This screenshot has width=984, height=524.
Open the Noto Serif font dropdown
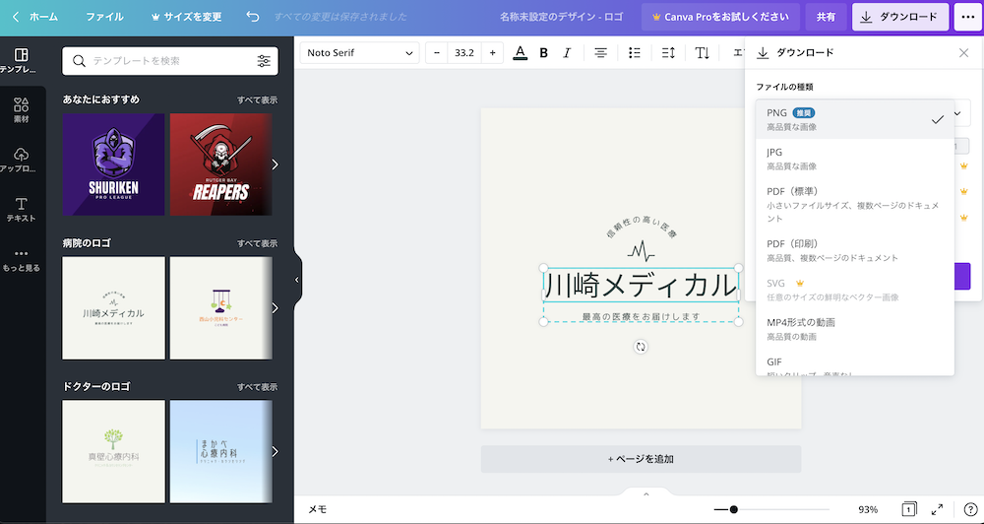point(359,53)
